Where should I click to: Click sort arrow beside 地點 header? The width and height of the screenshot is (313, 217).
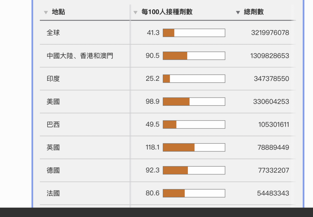click(x=46, y=13)
